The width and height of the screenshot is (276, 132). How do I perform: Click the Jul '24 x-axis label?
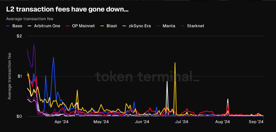coord(182,122)
